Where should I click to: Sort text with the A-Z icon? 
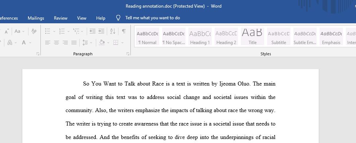[x=113, y=31]
